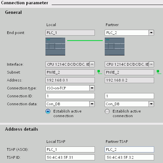Click the Partner TSAP ASCII field PLC_2
This screenshot has height=163, width=163.
(x=129, y=149)
